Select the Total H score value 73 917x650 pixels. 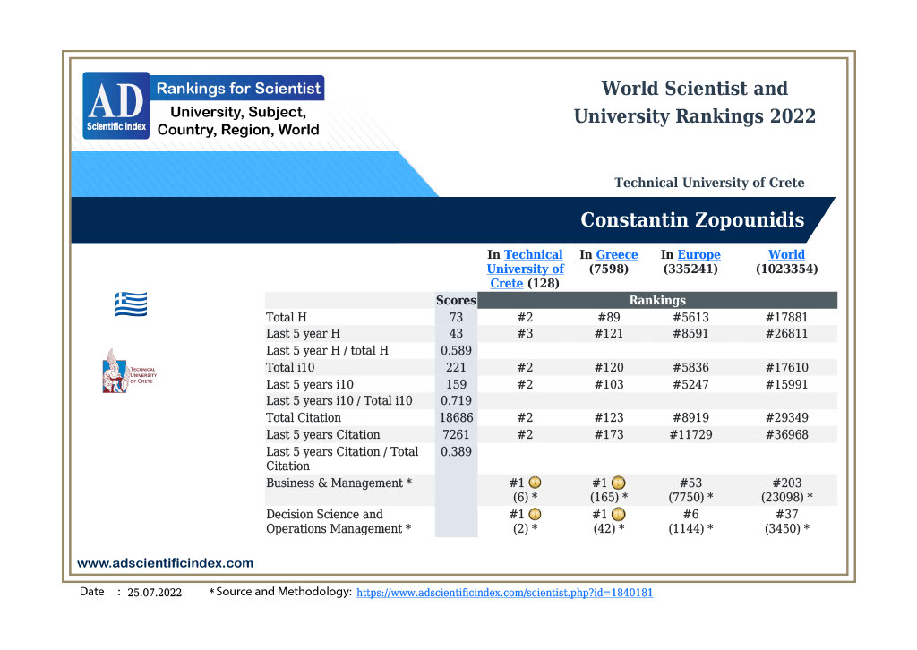click(456, 317)
